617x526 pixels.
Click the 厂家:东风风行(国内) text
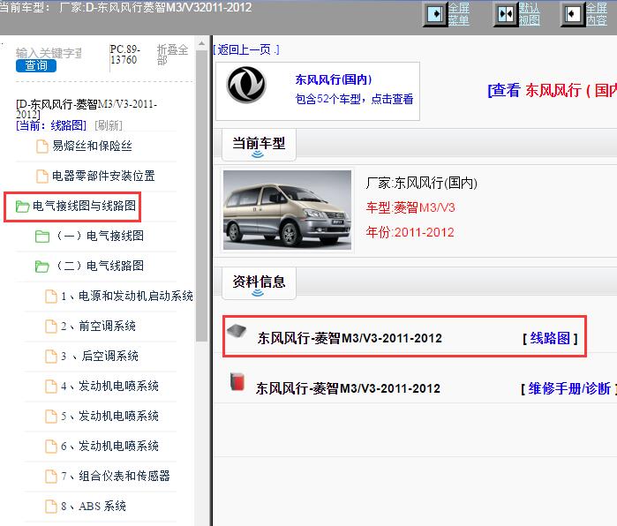pos(421,183)
